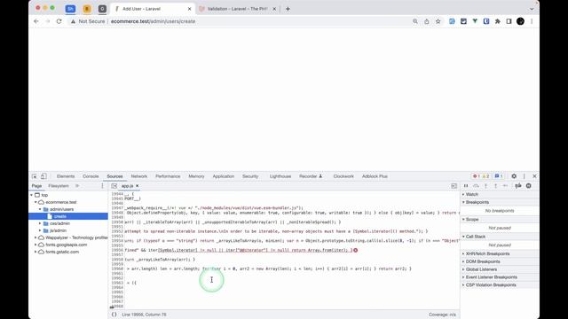The width and height of the screenshot is (568, 319).
Task: Open Sources navigator three-dot menu
Action: tap(102, 186)
